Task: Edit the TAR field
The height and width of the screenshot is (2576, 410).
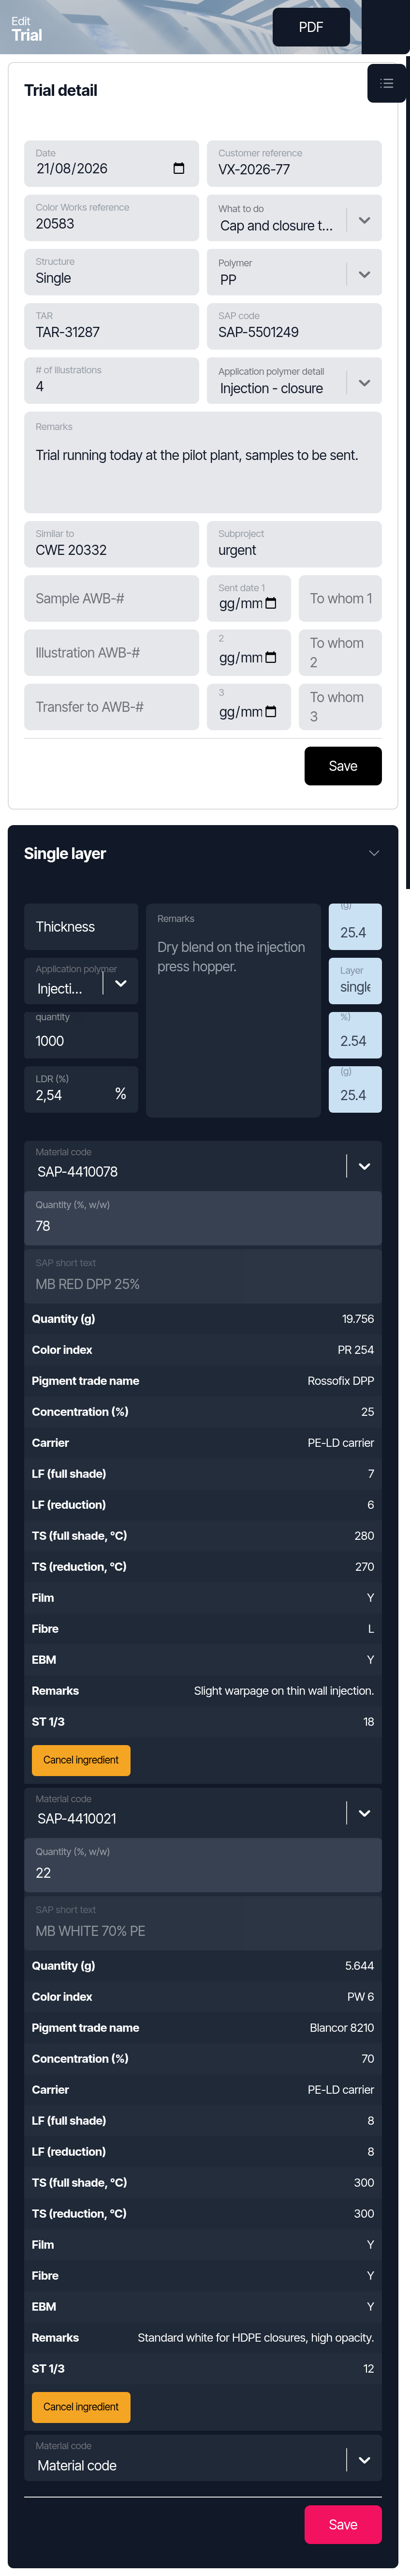Action: click(x=112, y=326)
